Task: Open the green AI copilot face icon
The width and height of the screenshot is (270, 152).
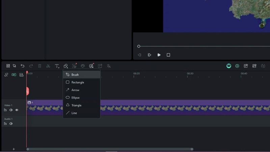Action: point(229,66)
